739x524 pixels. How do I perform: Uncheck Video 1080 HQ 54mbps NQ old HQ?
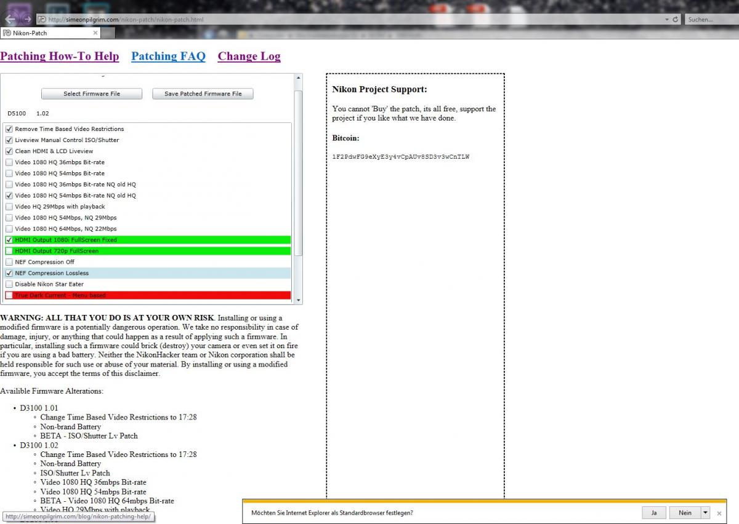point(9,196)
